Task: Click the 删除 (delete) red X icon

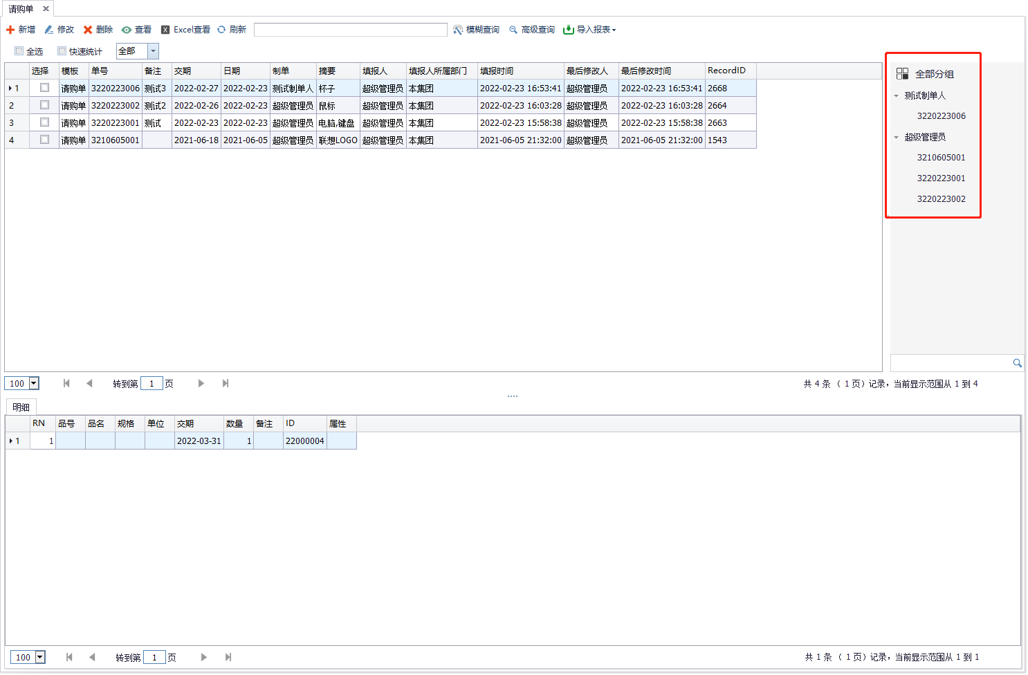Action: [88, 30]
